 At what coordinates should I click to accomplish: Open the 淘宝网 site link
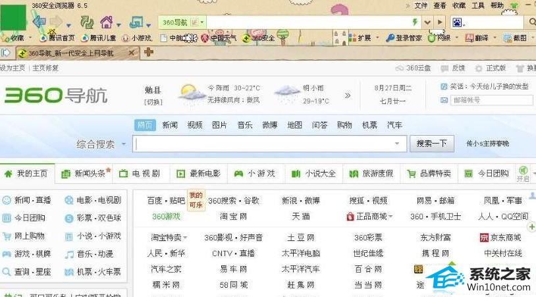tap(233, 217)
